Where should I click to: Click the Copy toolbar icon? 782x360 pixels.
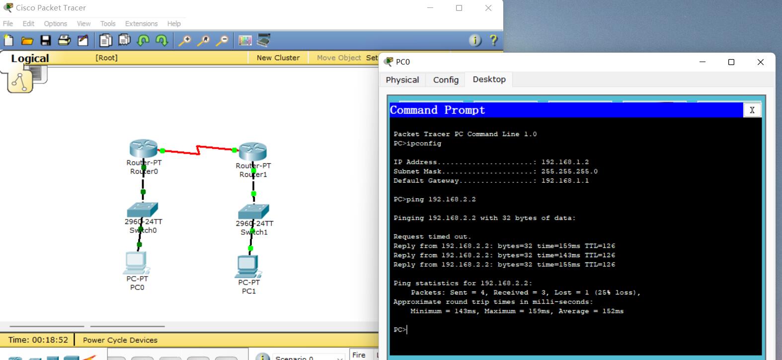coord(105,40)
